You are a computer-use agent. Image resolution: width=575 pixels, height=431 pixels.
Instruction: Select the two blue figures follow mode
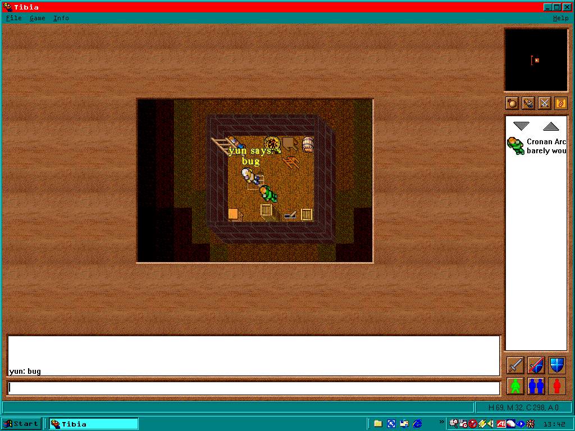(x=536, y=386)
